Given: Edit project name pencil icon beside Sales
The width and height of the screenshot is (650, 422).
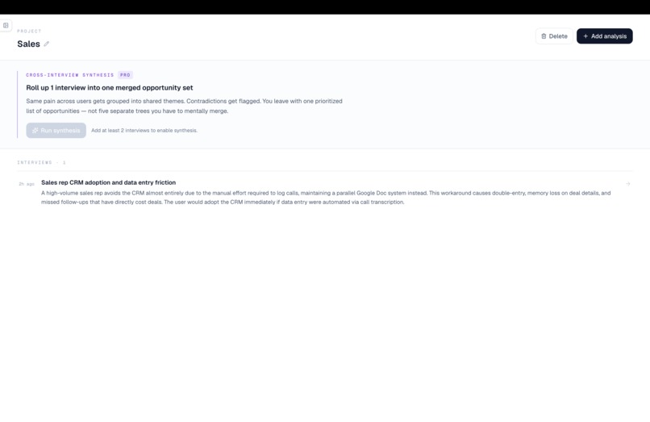Looking at the screenshot, I should click(x=47, y=44).
